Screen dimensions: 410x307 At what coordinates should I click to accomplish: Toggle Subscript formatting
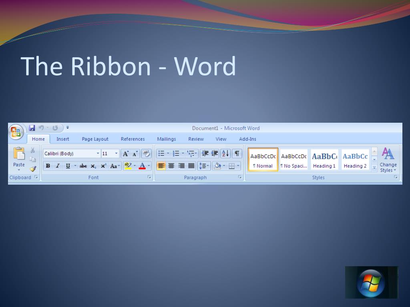[93, 166]
